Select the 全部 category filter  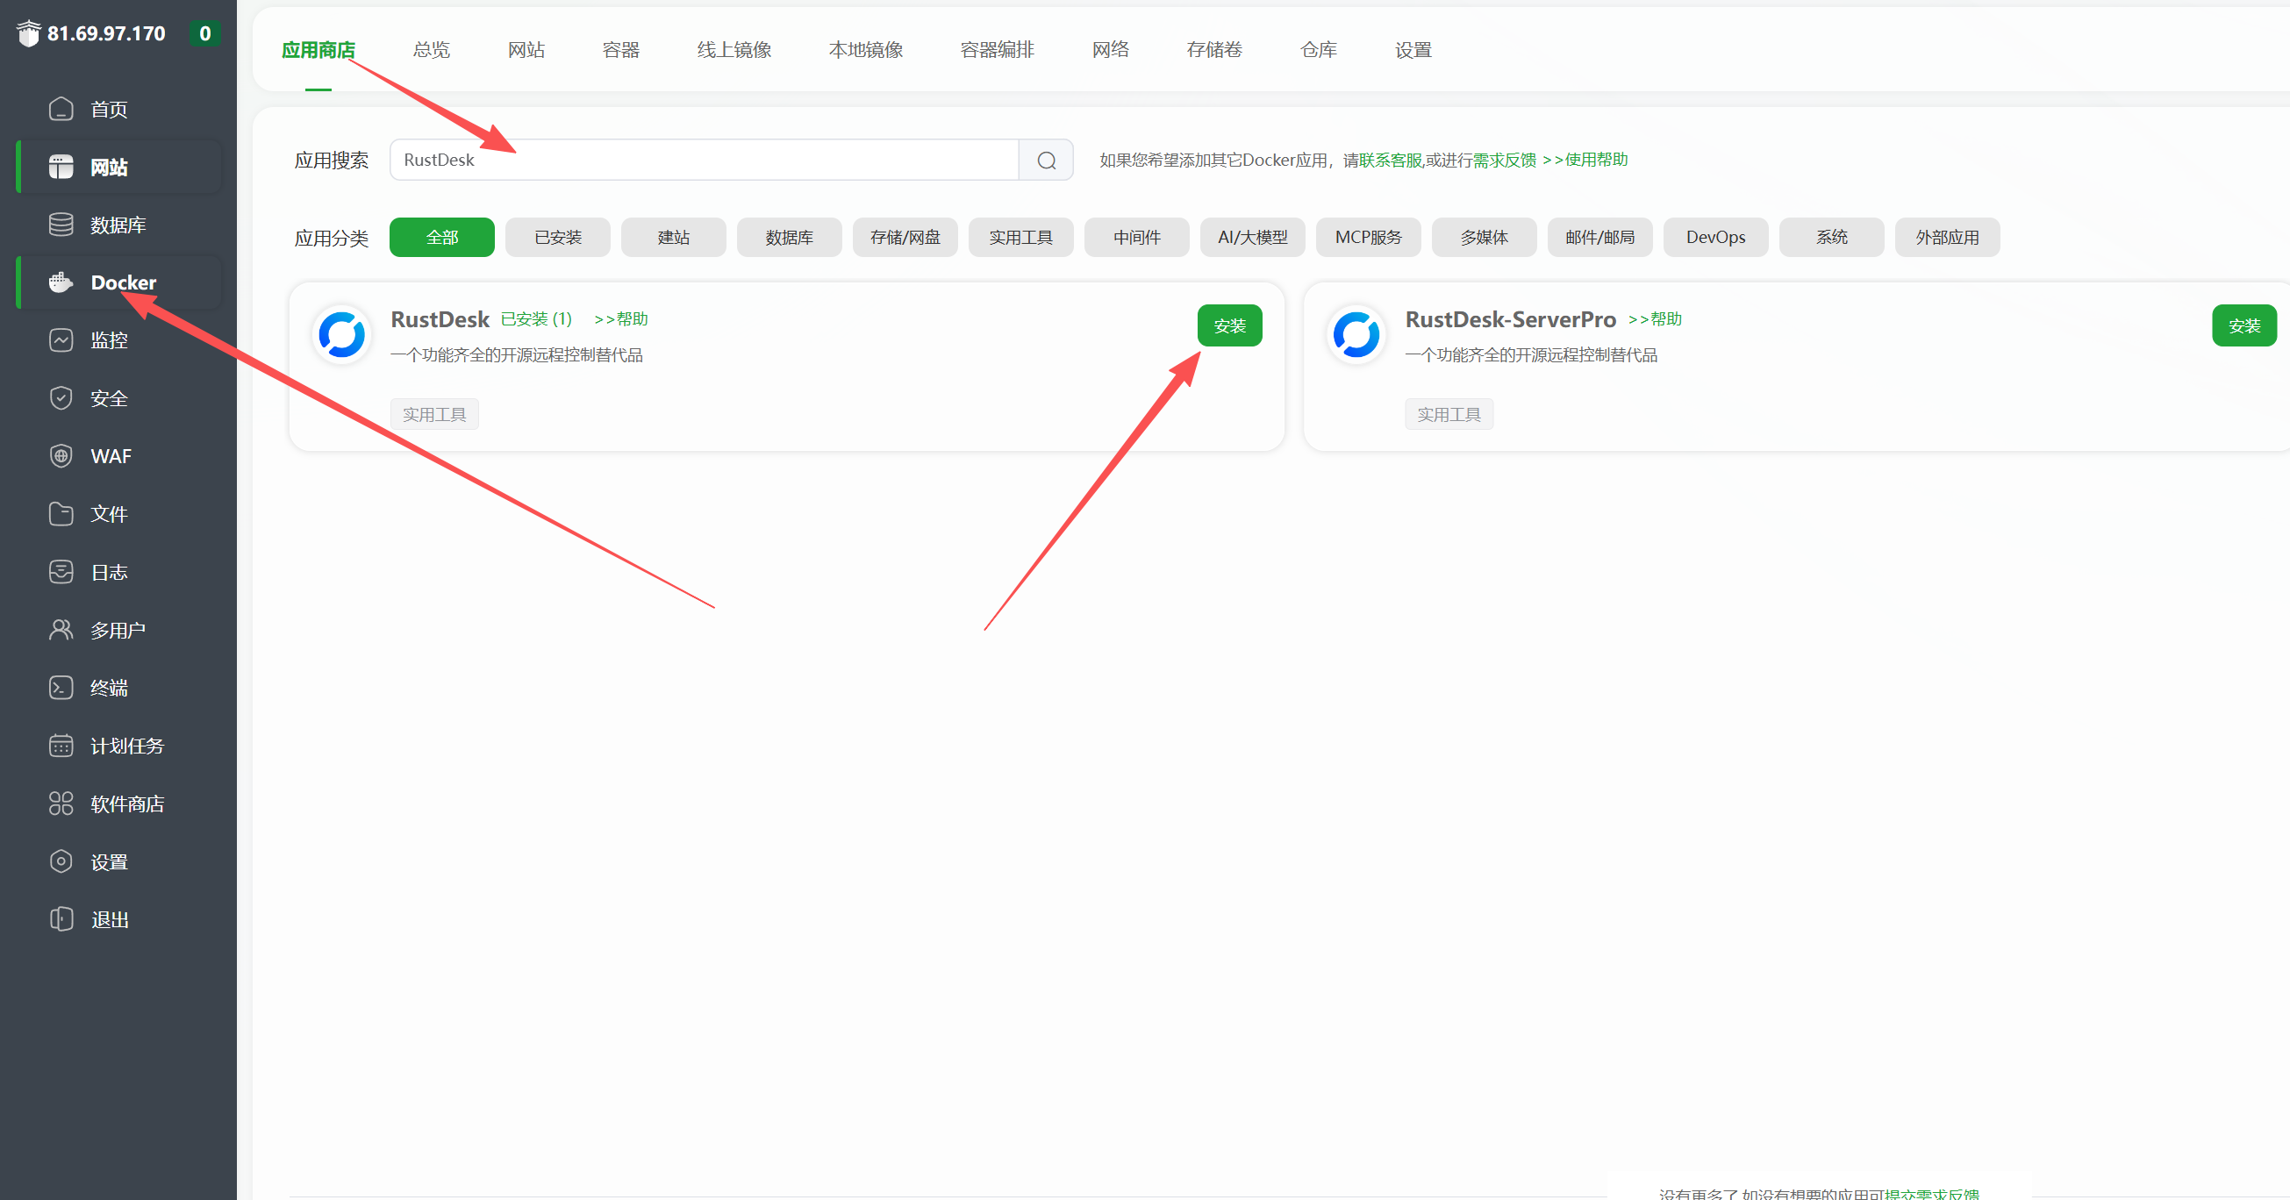tap(442, 238)
